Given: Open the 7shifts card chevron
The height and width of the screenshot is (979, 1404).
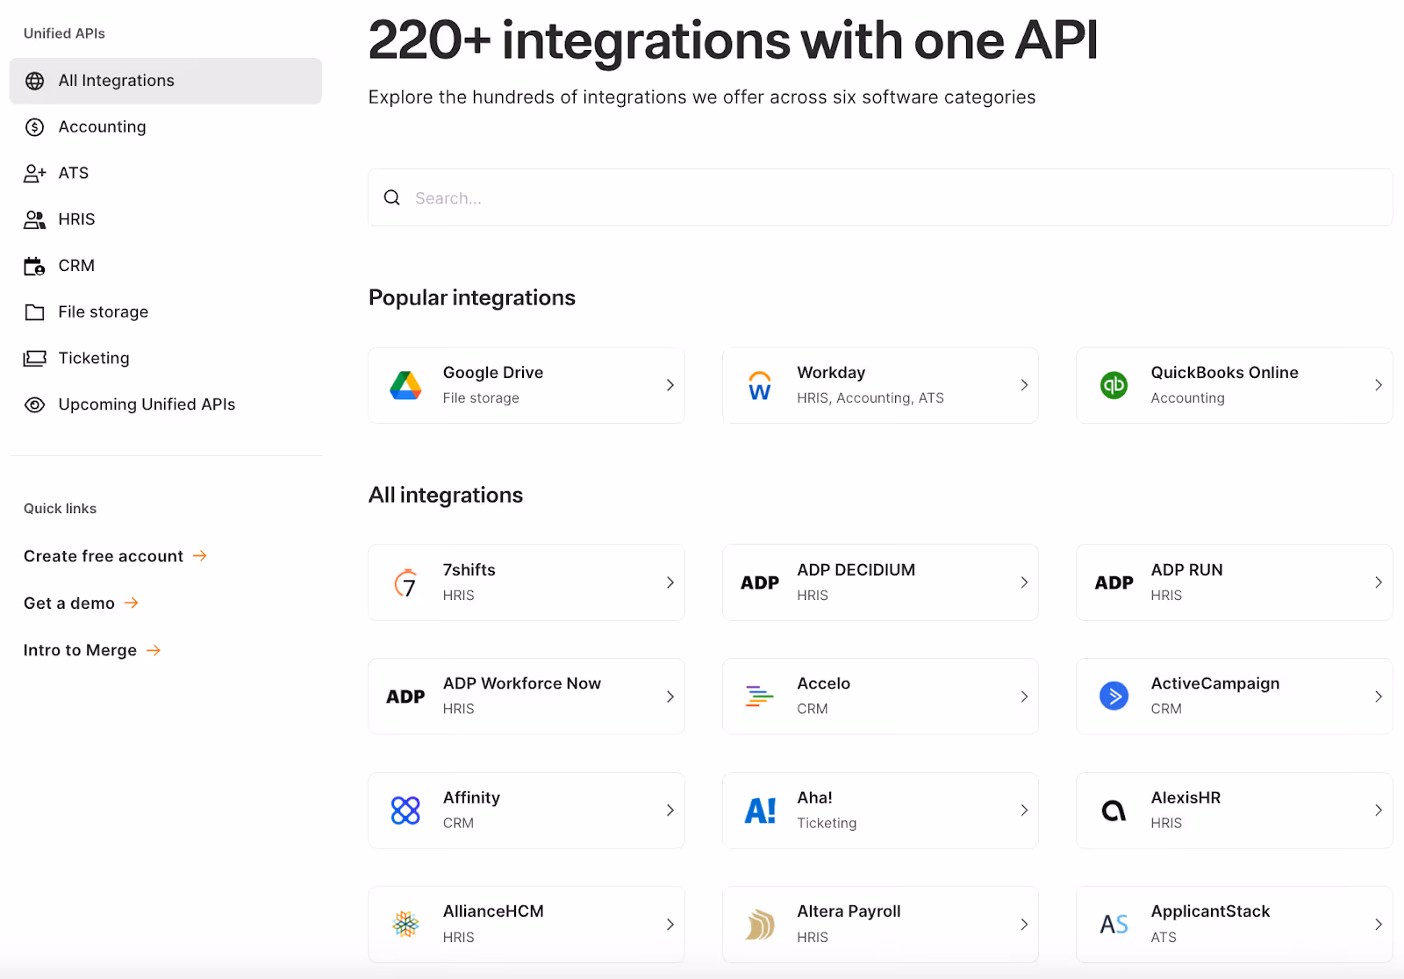Looking at the screenshot, I should [x=670, y=582].
